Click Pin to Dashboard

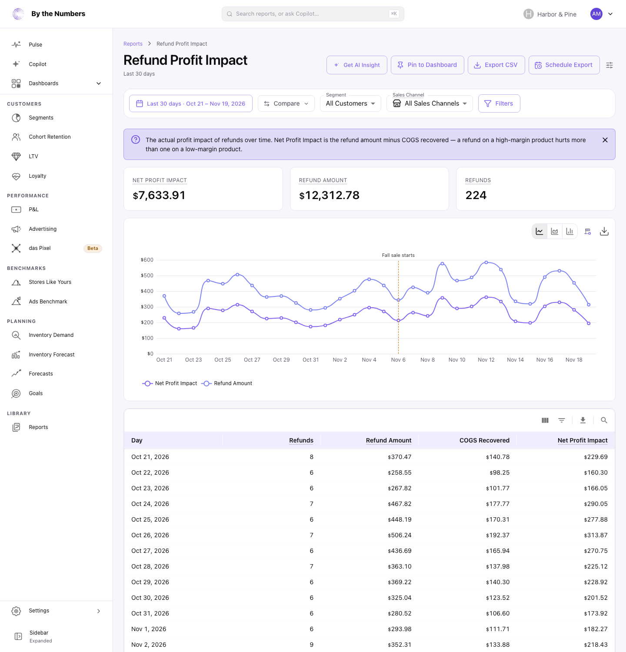click(427, 65)
